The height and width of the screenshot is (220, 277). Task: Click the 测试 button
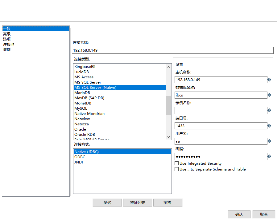pos(107,202)
